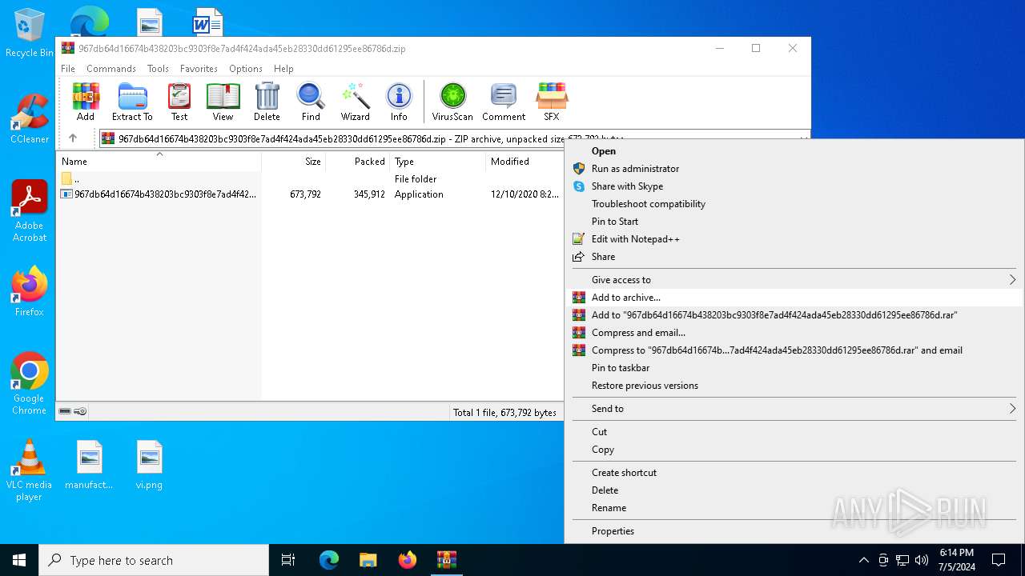Expand the Send to submenu
This screenshot has height=576, width=1025.
(x=794, y=408)
